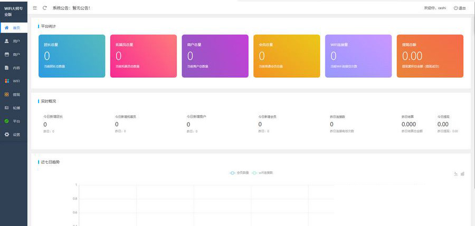Image resolution: width=475 pixels, height=226 pixels.
Task: Click the 用户 person icon in sidebar
Action: coord(7,41)
